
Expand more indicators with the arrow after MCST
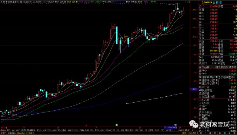point(173,130)
